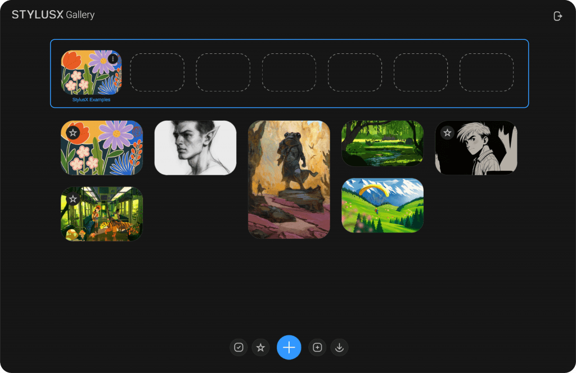Screen dimensions: 576x373
Task: Open the frog warrior painting
Action: coord(289,180)
